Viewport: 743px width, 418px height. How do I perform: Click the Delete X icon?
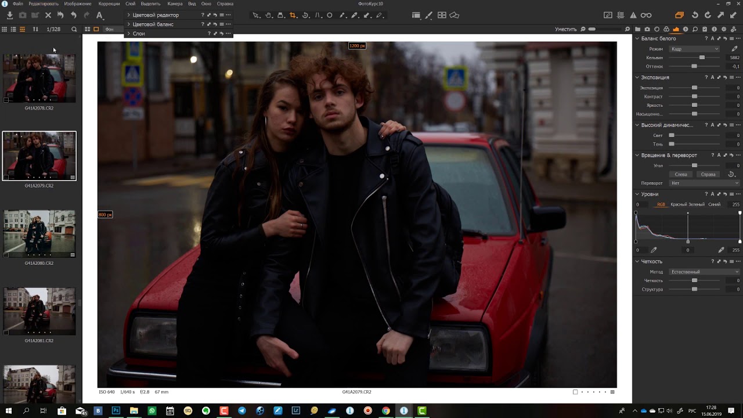[48, 15]
